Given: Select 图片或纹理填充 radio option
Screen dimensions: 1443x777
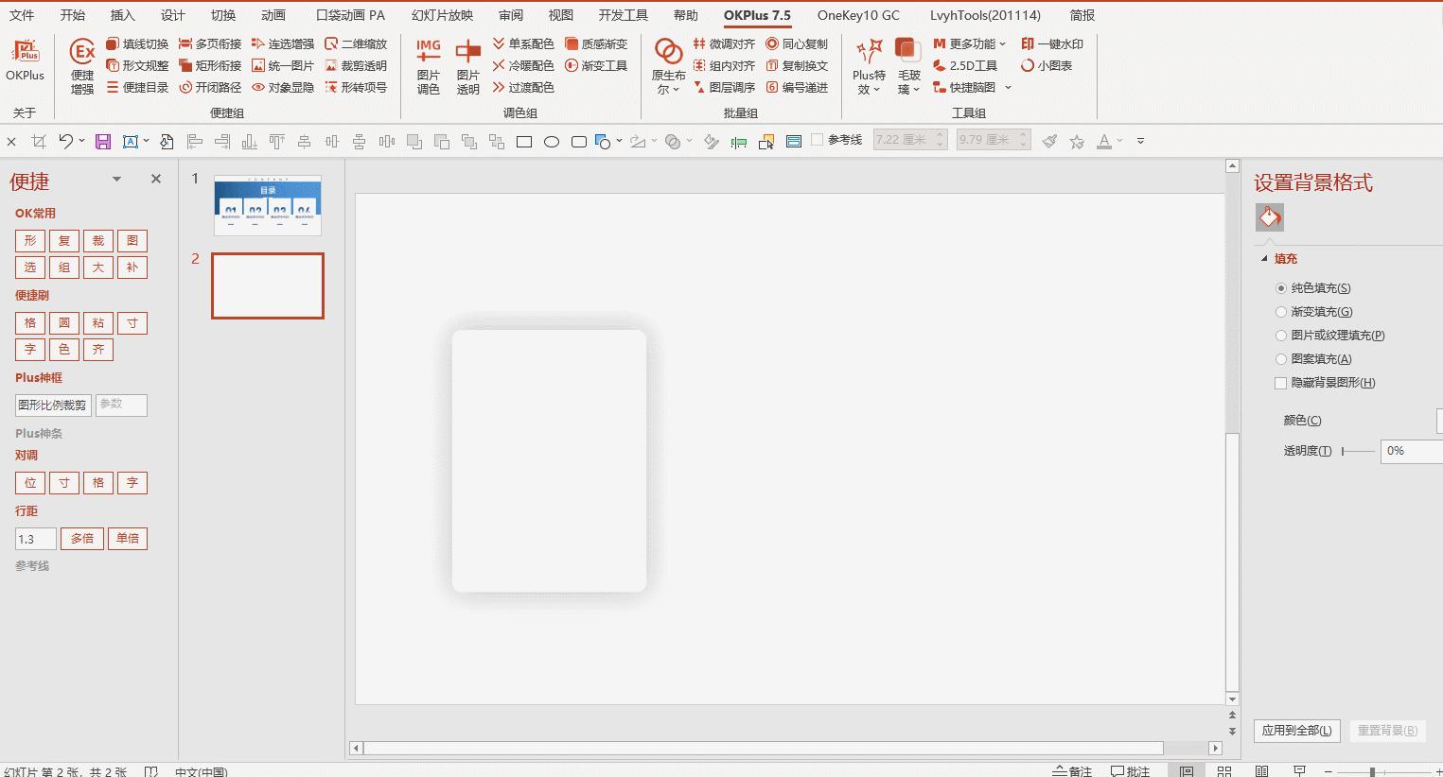Looking at the screenshot, I should (x=1281, y=336).
